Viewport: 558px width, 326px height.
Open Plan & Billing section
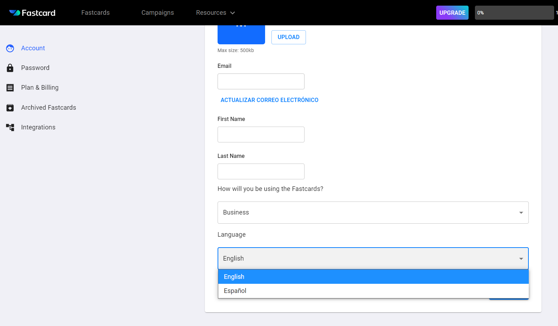click(x=40, y=88)
